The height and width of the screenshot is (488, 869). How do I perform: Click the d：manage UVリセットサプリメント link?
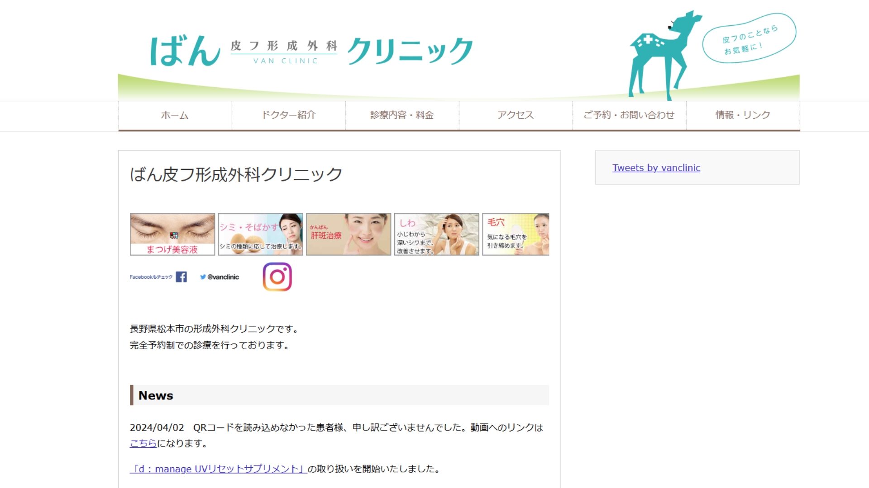(x=218, y=469)
